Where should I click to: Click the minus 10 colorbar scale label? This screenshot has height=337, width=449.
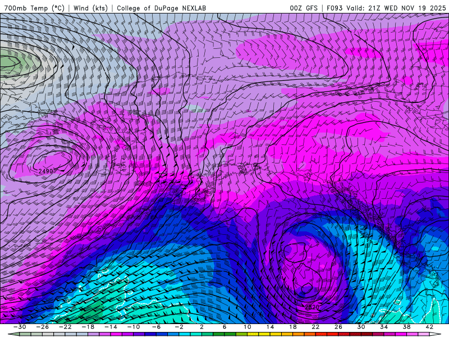click(x=134, y=327)
